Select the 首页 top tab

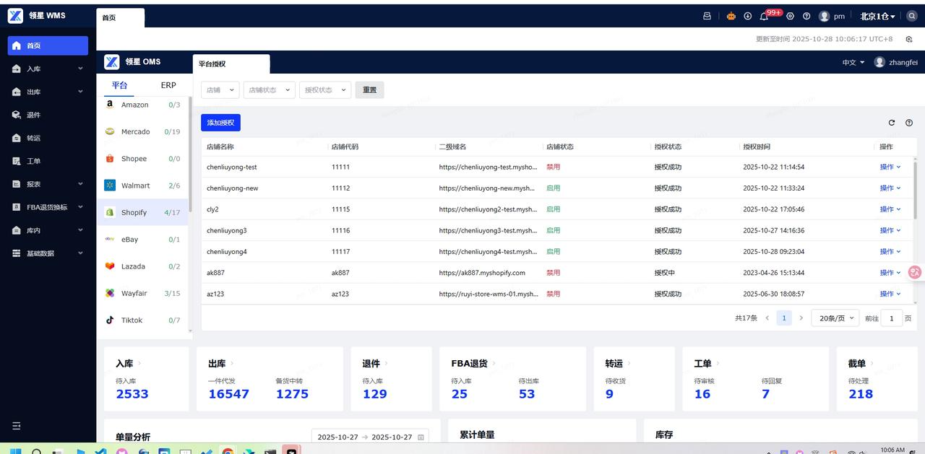point(120,18)
